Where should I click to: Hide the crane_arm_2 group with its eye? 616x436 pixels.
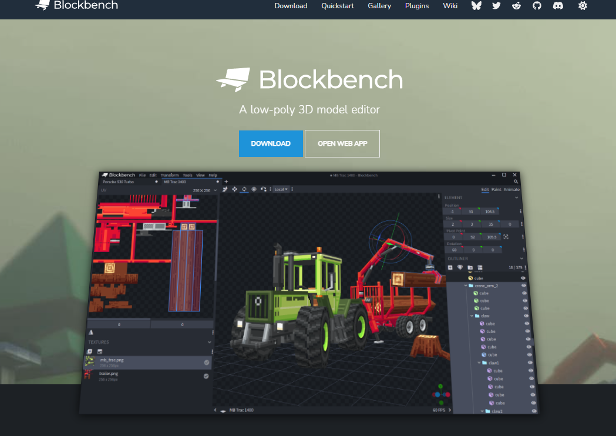(x=524, y=286)
